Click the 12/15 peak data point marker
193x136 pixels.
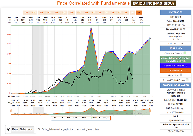click(91, 28)
